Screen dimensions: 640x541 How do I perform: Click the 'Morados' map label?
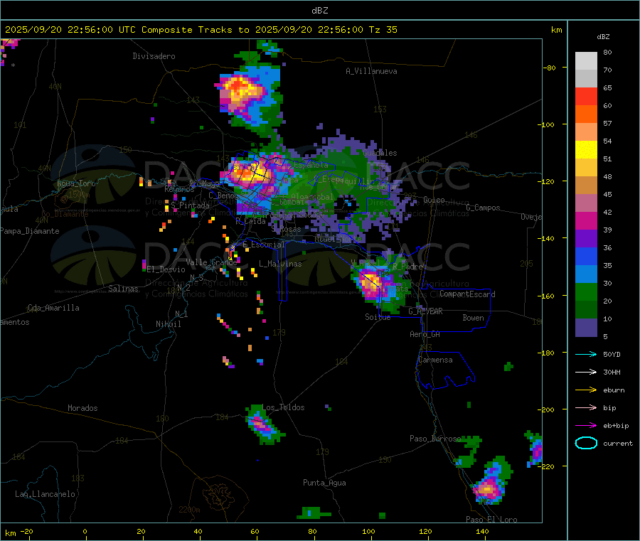[x=82, y=408]
